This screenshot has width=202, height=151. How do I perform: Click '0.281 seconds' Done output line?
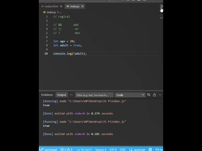(x=78, y=134)
